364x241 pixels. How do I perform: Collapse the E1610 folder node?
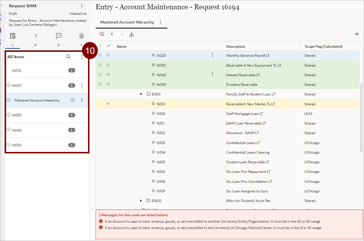click(141, 94)
